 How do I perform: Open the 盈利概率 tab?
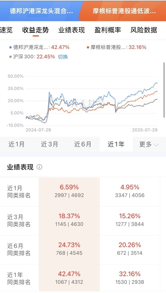pos(108,30)
